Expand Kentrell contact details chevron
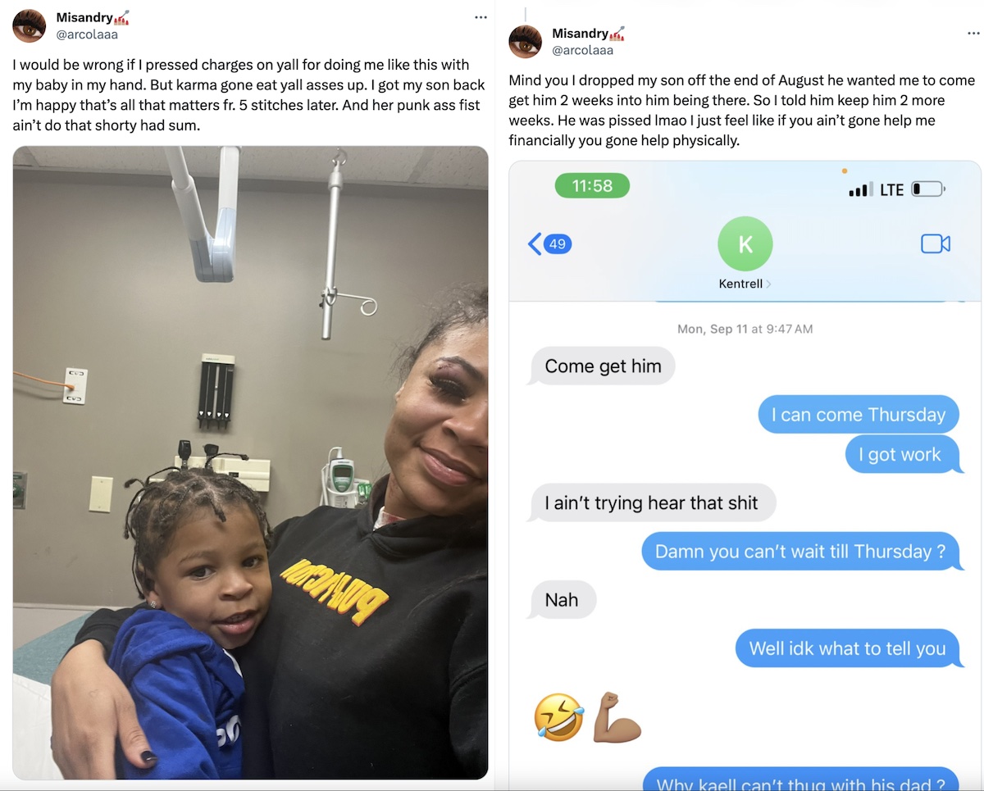The height and width of the screenshot is (791, 984). point(768,284)
